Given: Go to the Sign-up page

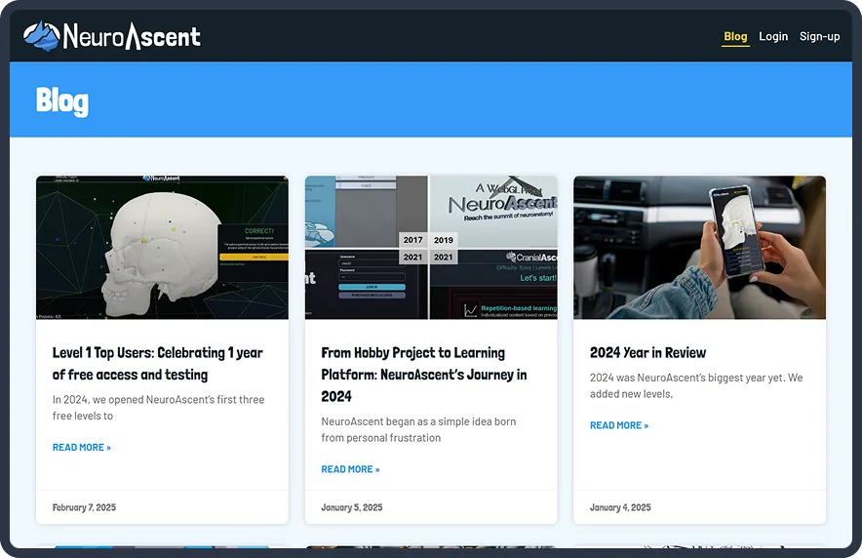Looking at the screenshot, I should pos(819,36).
